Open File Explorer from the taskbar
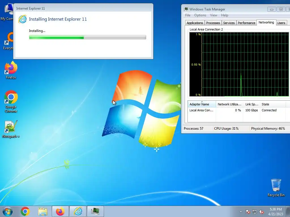 (x=43, y=211)
